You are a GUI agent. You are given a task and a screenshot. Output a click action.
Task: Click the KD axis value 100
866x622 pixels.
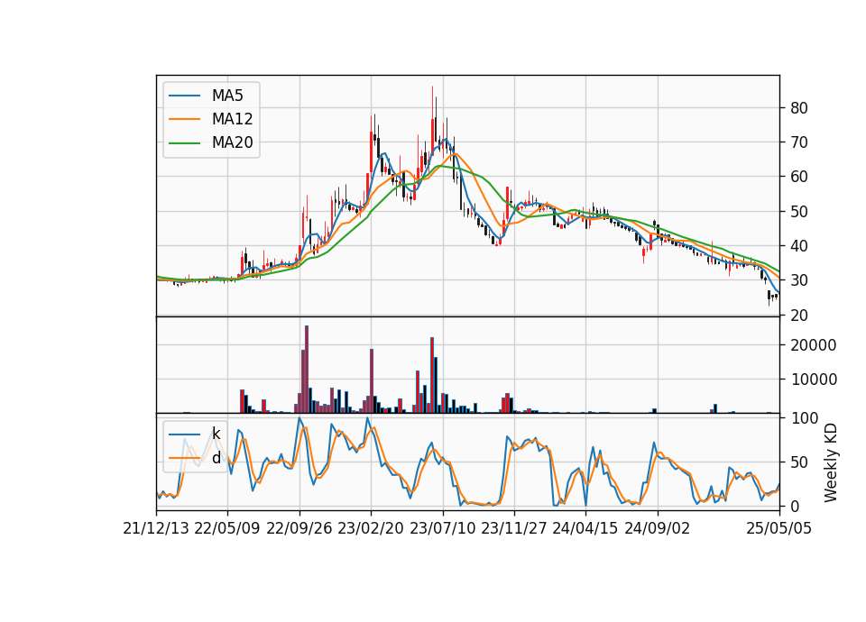click(804, 417)
